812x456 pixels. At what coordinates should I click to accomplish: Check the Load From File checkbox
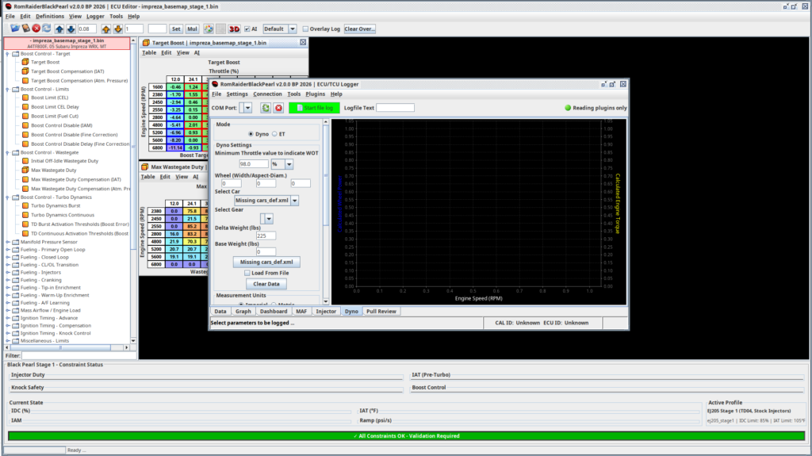[x=247, y=272]
